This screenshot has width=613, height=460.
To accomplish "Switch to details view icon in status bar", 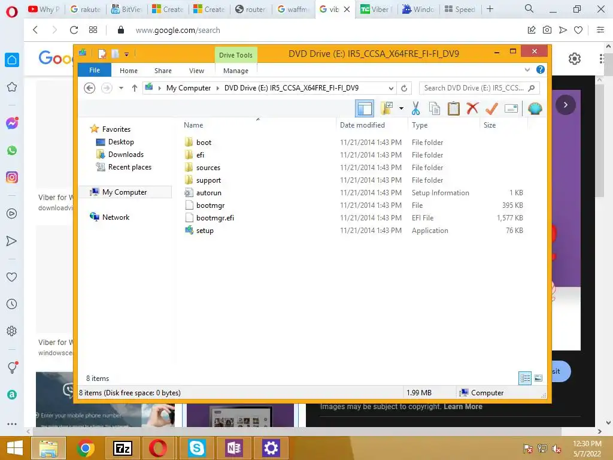I will [x=525, y=378].
